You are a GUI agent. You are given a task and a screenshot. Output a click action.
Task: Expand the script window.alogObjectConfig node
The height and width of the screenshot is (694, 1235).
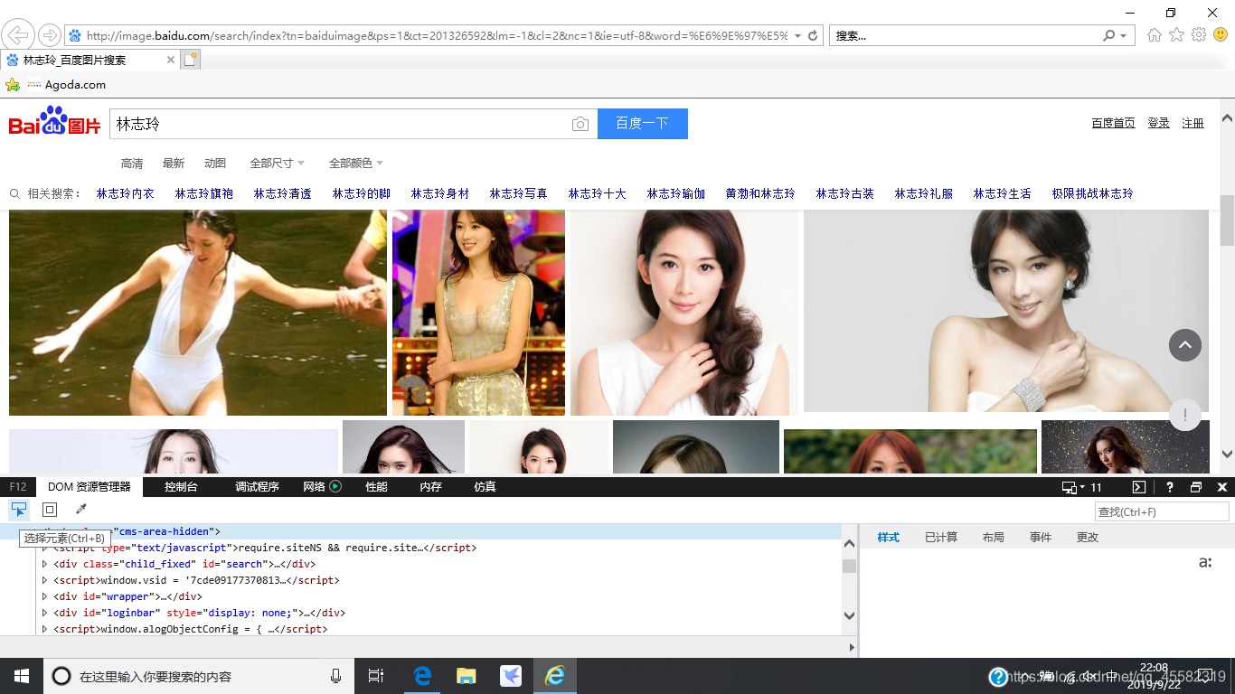pyautogui.click(x=44, y=629)
